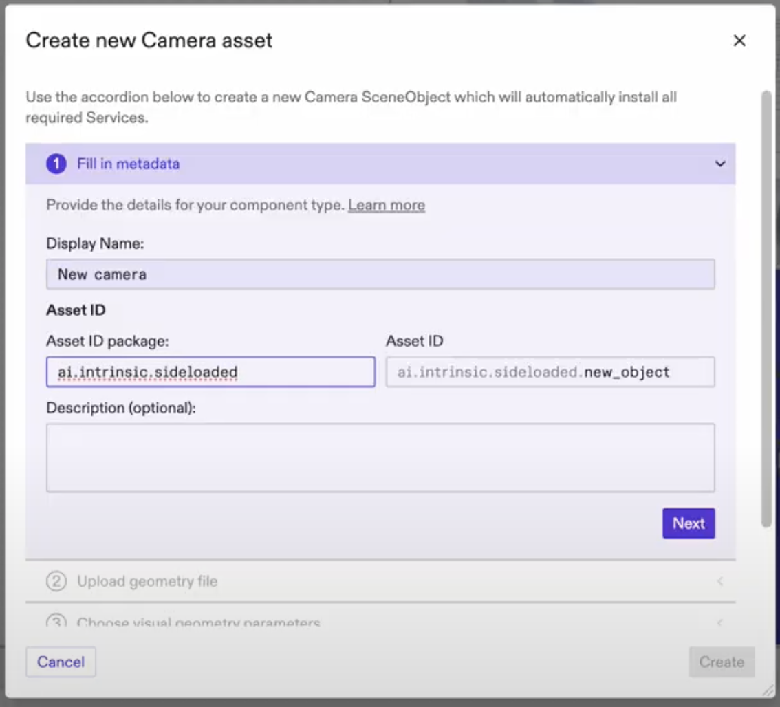Click the Cancel button
Image resolution: width=780 pixels, height=707 pixels.
[61, 662]
